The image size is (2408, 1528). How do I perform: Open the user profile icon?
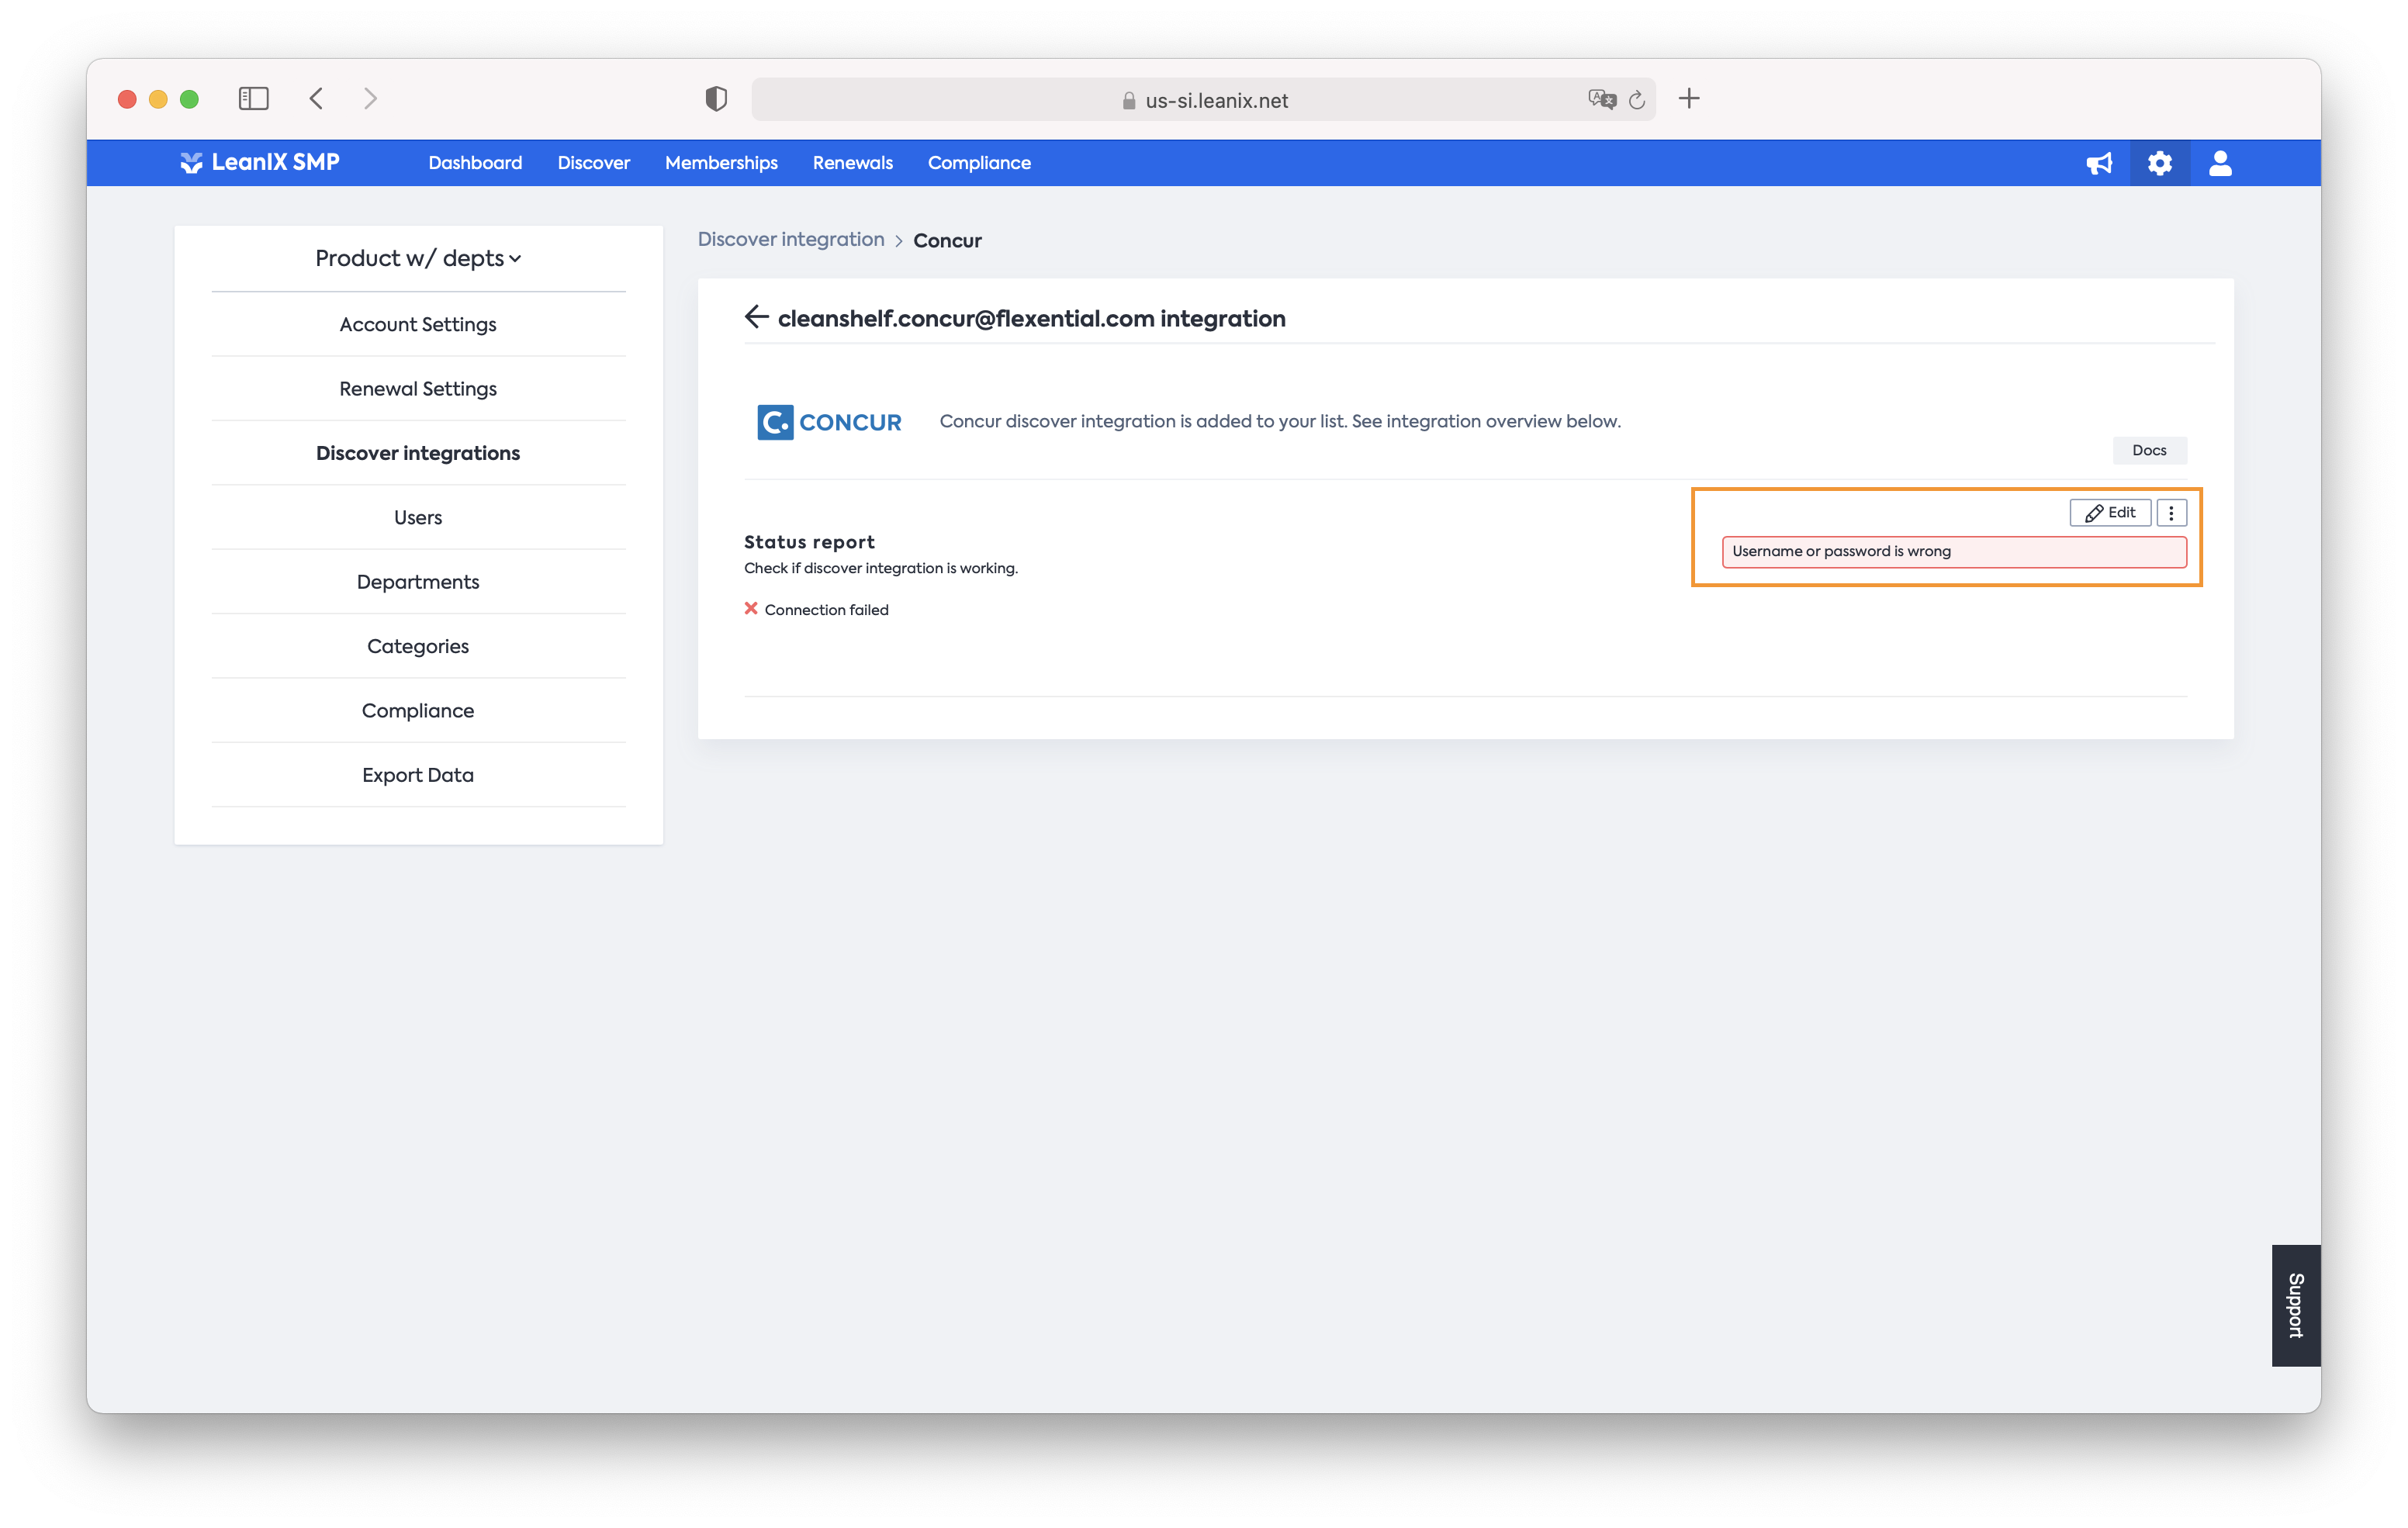[2220, 163]
